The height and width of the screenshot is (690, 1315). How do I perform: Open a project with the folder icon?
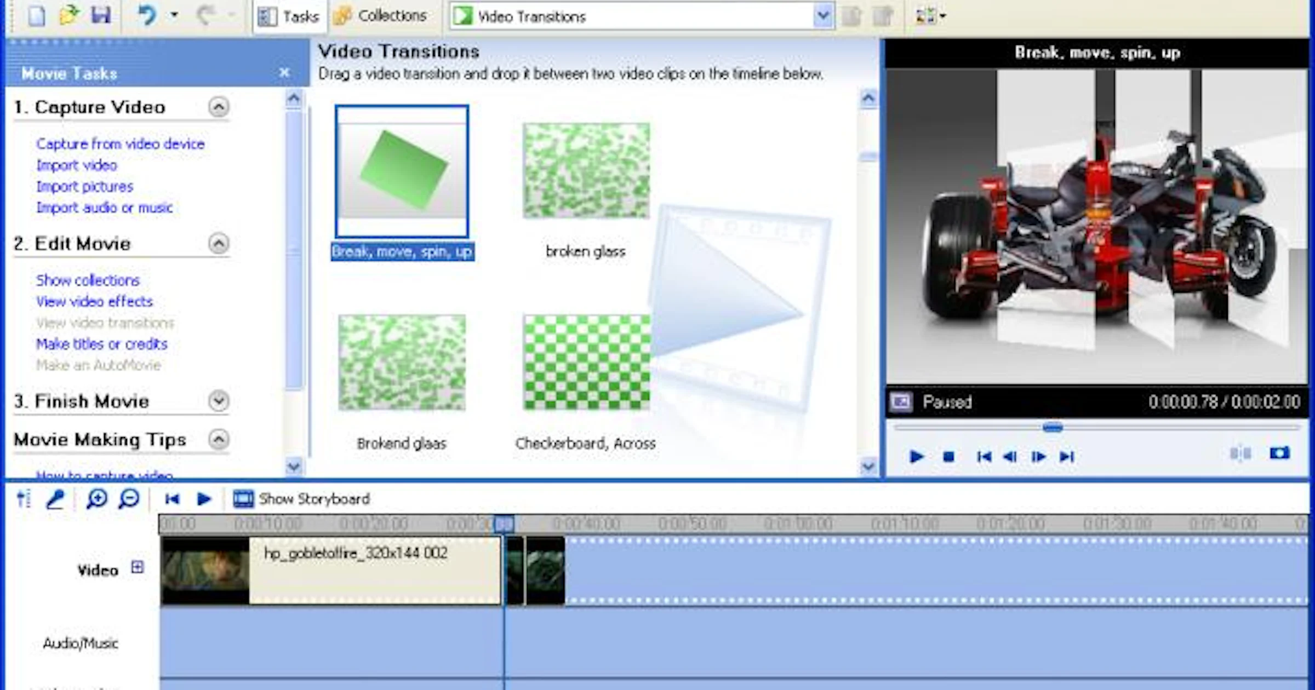click(68, 15)
